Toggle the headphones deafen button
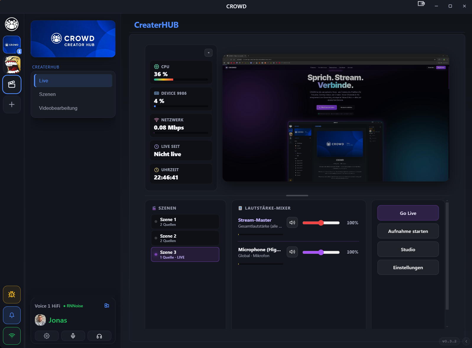 99,336
